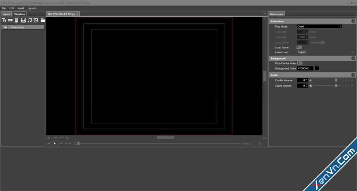Add a keyframe for On-Air Volume
Screen dimensions: 357x191
pyautogui.click(x=346, y=80)
